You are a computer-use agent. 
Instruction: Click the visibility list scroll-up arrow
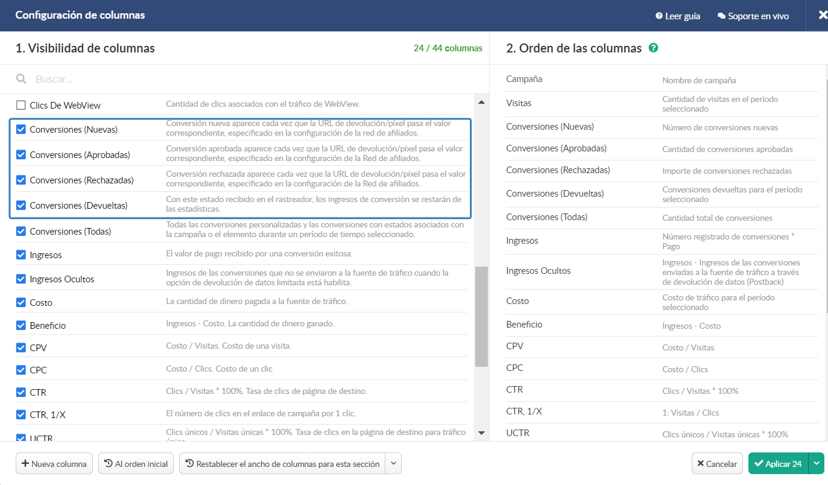tap(481, 102)
